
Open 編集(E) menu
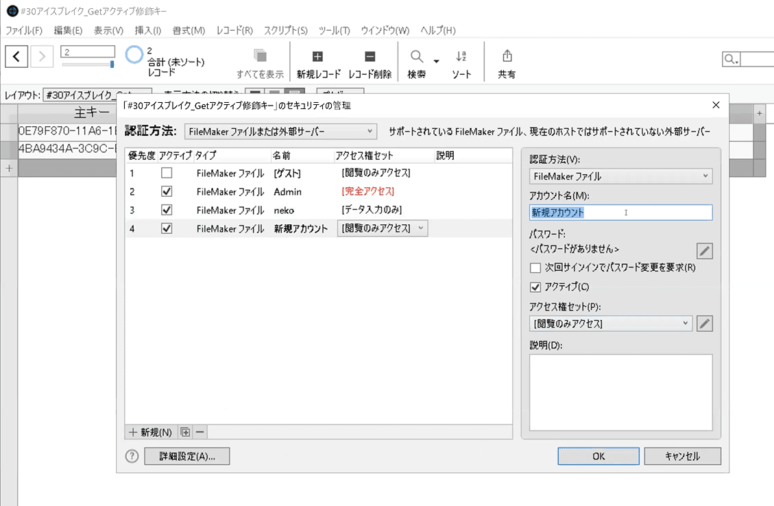tap(68, 30)
